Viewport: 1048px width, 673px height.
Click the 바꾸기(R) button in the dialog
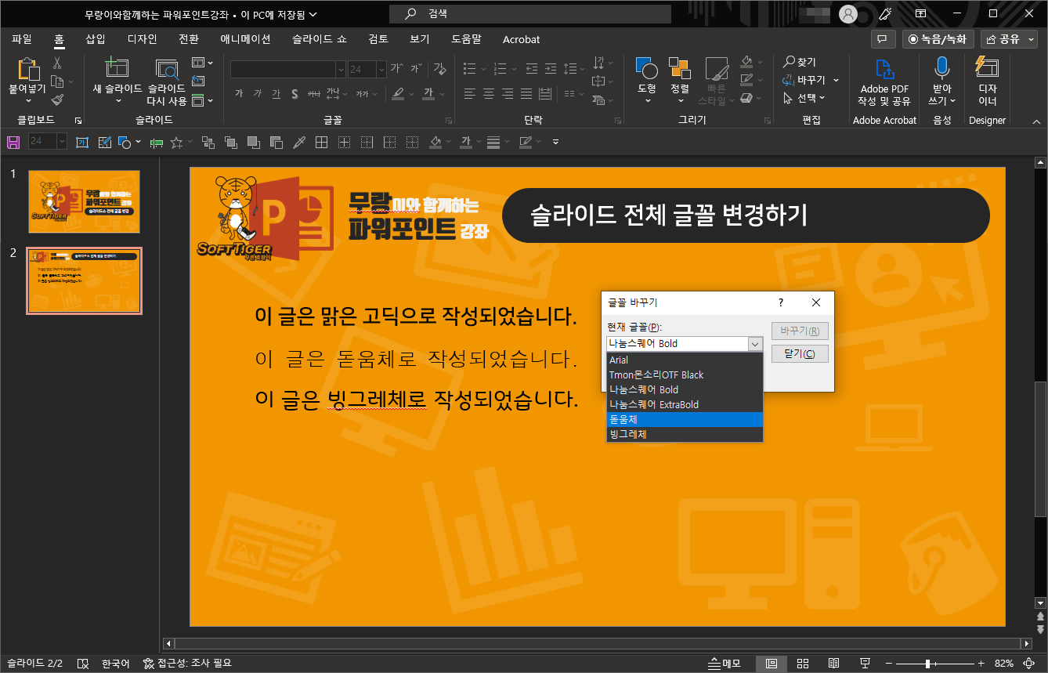point(800,330)
